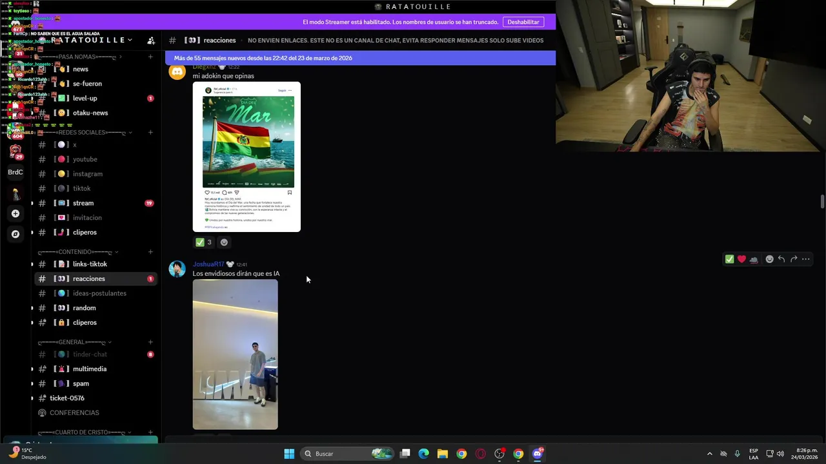Click JoshuaR17's avatar
Image resolution: width=826 pixels, height=464 pixels.
click(177, 269)
